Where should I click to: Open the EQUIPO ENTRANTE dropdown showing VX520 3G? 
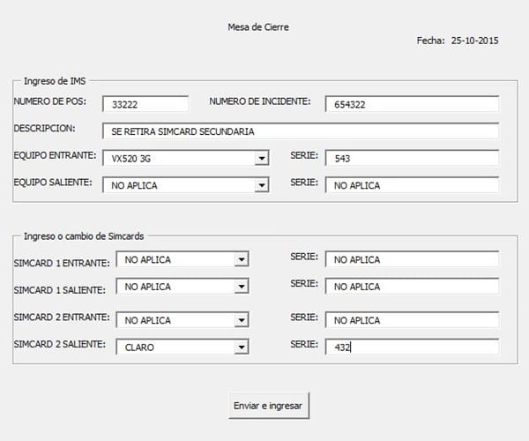click(261, 159)
